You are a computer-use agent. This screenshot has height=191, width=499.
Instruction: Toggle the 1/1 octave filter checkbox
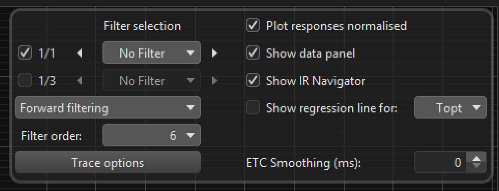click(25, 53)
